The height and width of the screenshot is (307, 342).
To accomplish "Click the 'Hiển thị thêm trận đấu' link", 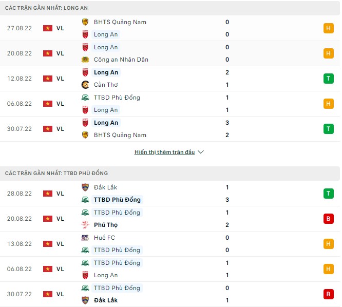I will pos(164,152).
